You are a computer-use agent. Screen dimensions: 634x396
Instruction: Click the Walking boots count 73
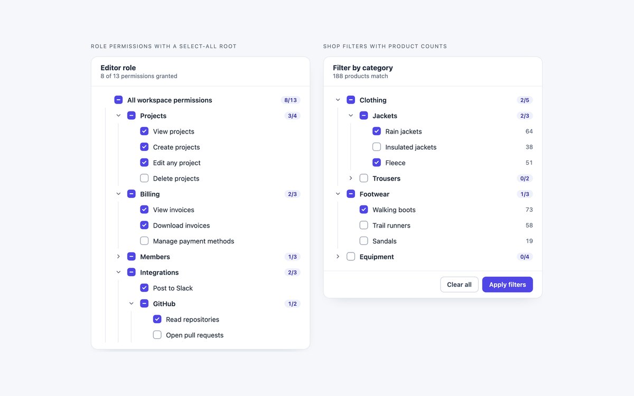click(529, 210)
